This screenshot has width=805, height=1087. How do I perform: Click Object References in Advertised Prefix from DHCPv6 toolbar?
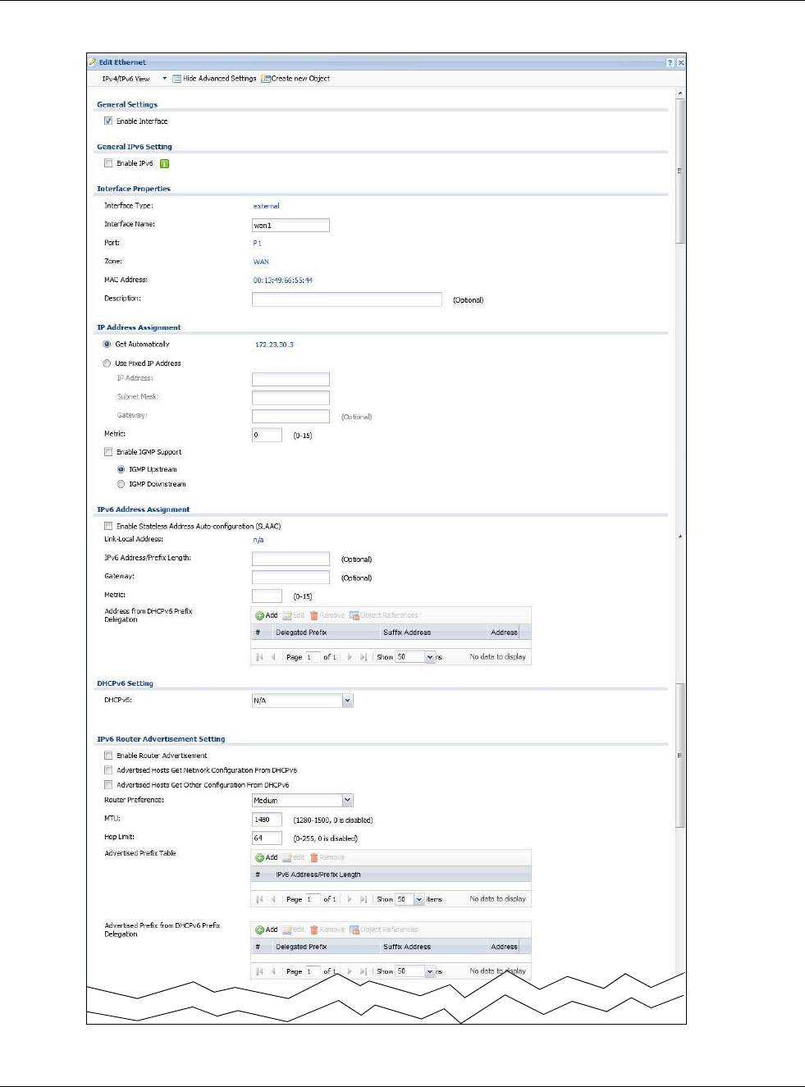384,929
